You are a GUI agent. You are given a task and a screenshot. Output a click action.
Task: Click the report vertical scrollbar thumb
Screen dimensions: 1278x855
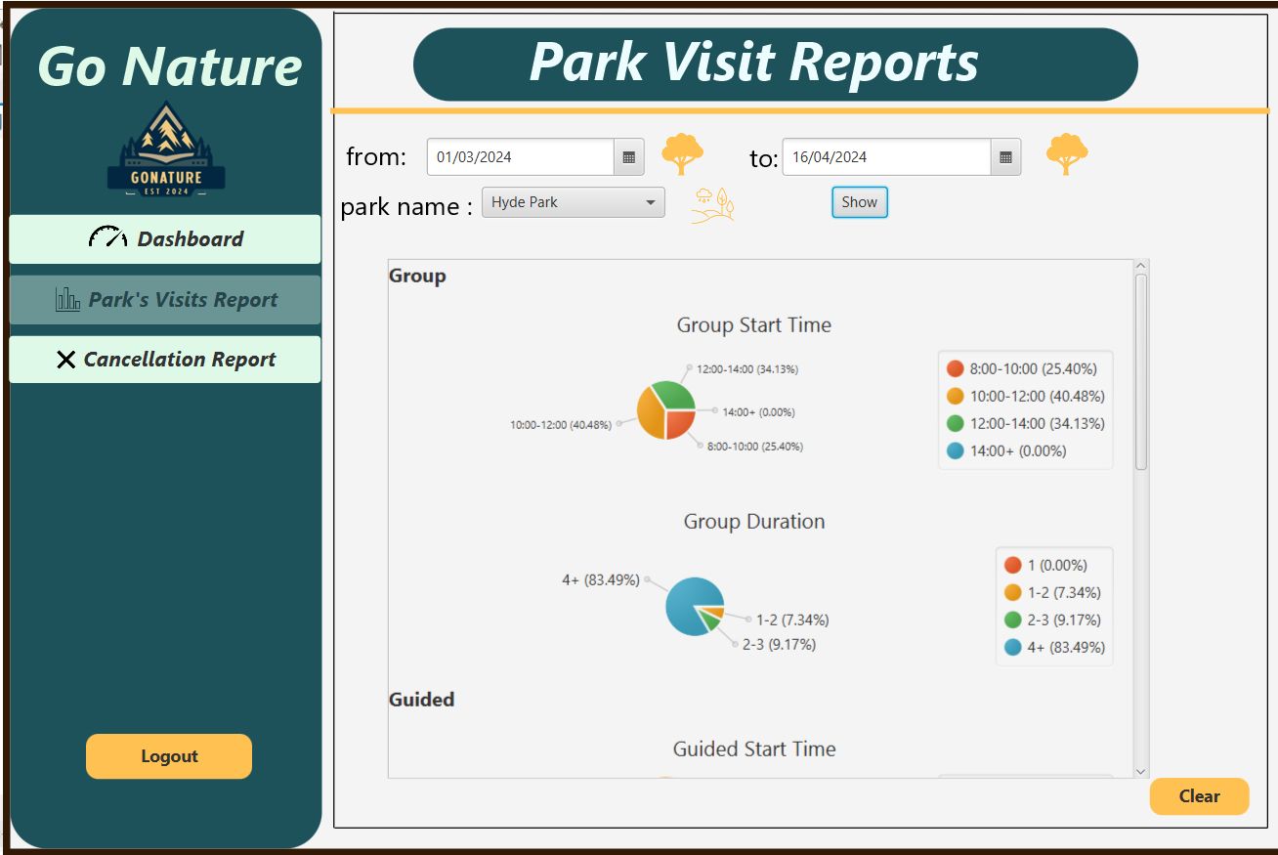(x=1140, y=372)
